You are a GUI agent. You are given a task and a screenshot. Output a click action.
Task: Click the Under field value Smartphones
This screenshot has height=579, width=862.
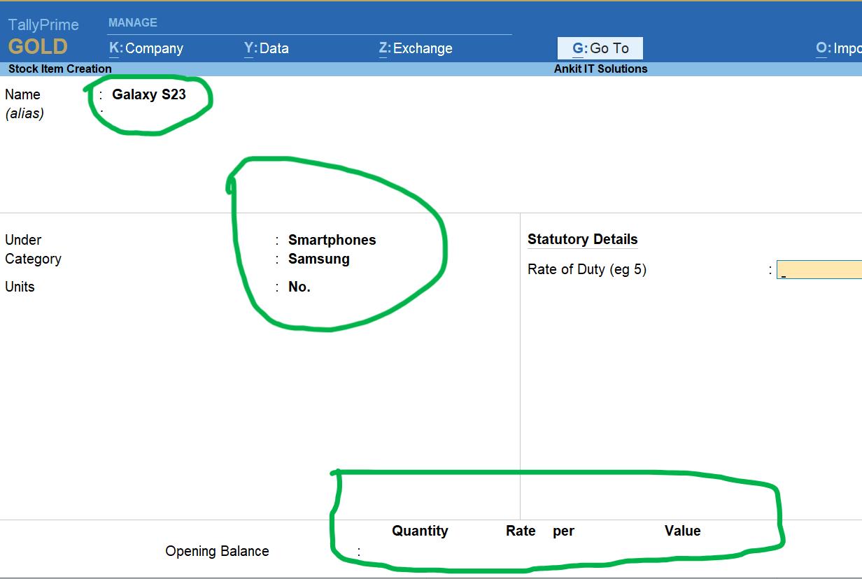332,240
